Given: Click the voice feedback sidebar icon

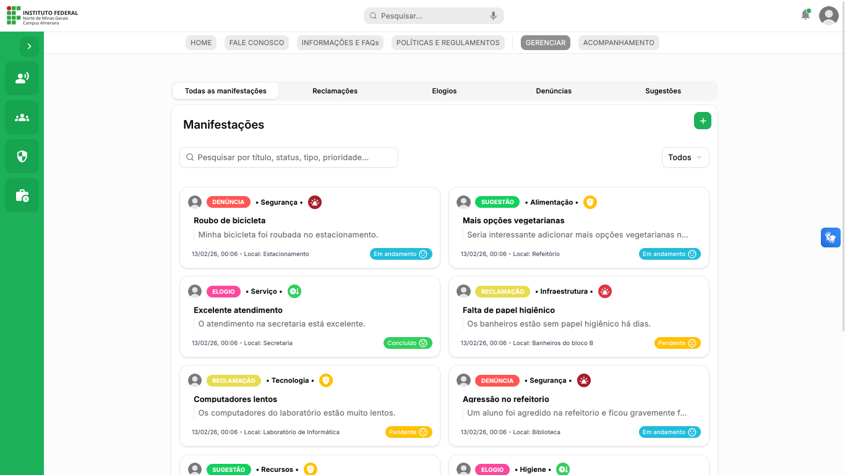Looking at the screenshot, I should tap(22, 78).
